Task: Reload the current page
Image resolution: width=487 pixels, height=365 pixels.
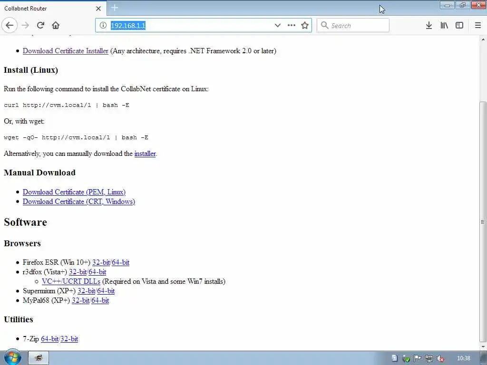Action: (x=40, y=26)
